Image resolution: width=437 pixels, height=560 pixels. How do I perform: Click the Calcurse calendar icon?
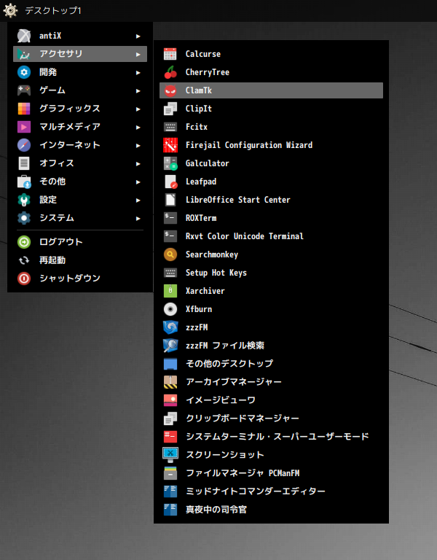[170, 54]
